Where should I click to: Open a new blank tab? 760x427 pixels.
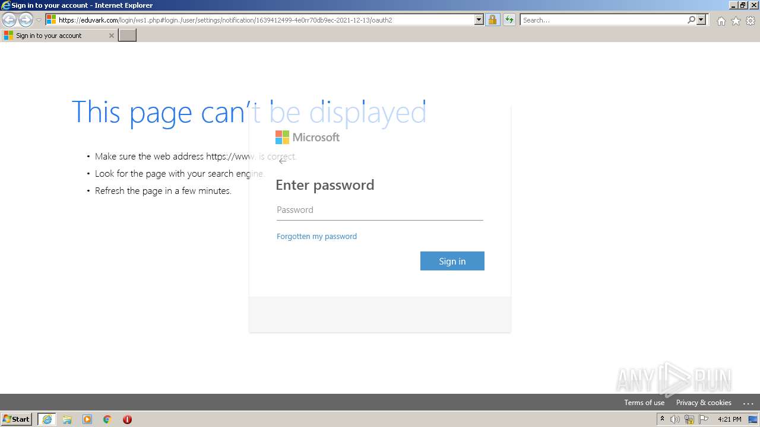[128, 36]
